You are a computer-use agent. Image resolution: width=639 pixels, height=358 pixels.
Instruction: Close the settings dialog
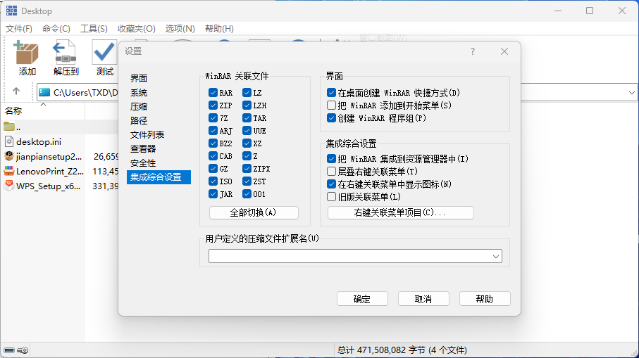[504, 51]
